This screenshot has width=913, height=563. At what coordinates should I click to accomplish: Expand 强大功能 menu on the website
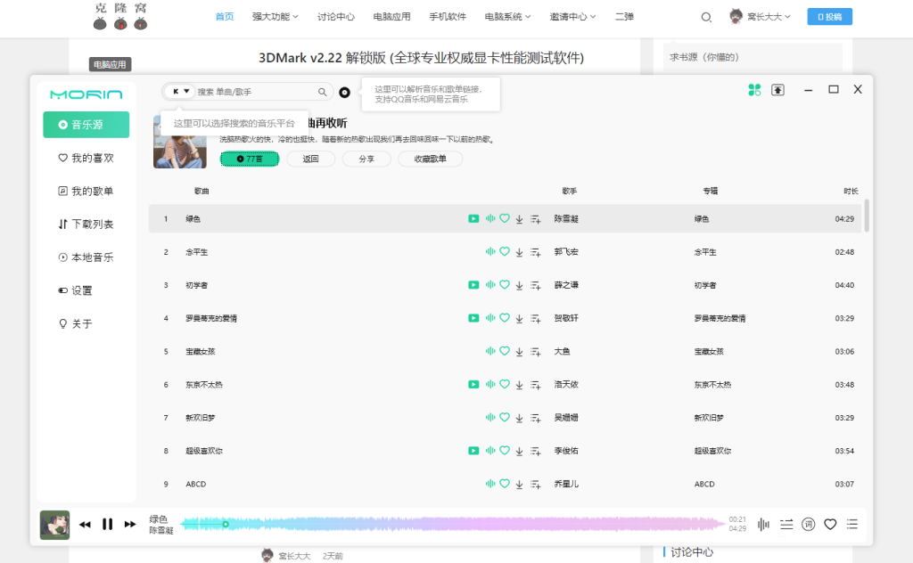point(275,17)
